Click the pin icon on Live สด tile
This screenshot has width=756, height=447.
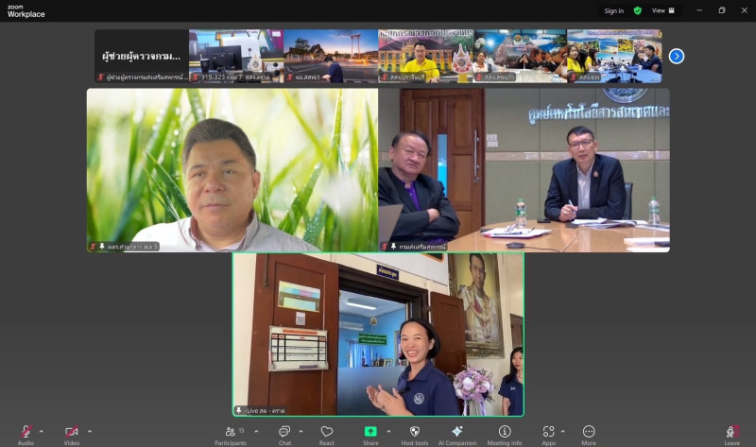(x=239, y=410)
